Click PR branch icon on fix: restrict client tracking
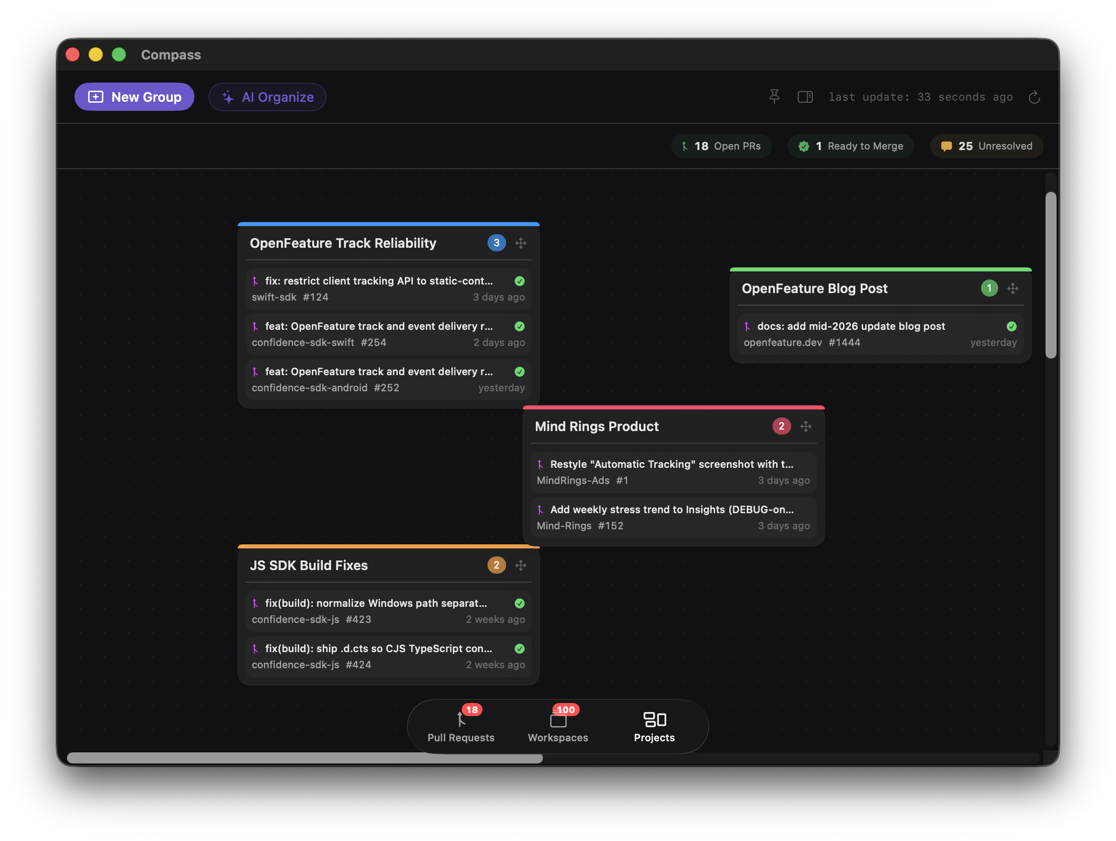Viewport: 1116px width, 841px height. pos(255,281)
